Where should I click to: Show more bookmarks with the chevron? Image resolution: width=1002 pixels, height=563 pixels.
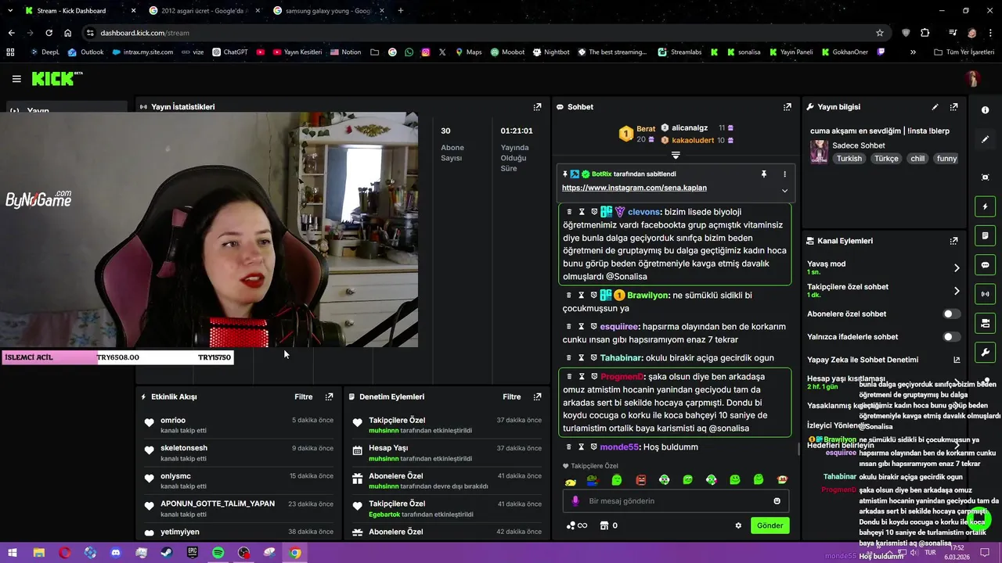913,52
